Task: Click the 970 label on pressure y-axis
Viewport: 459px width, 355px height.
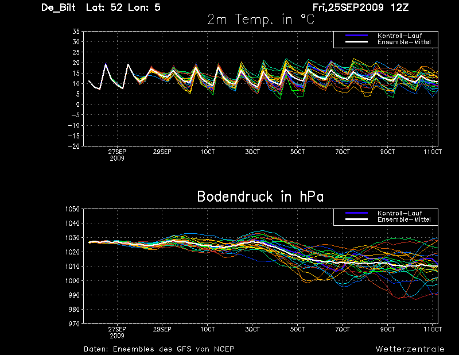Action: (x=74, y=323)
